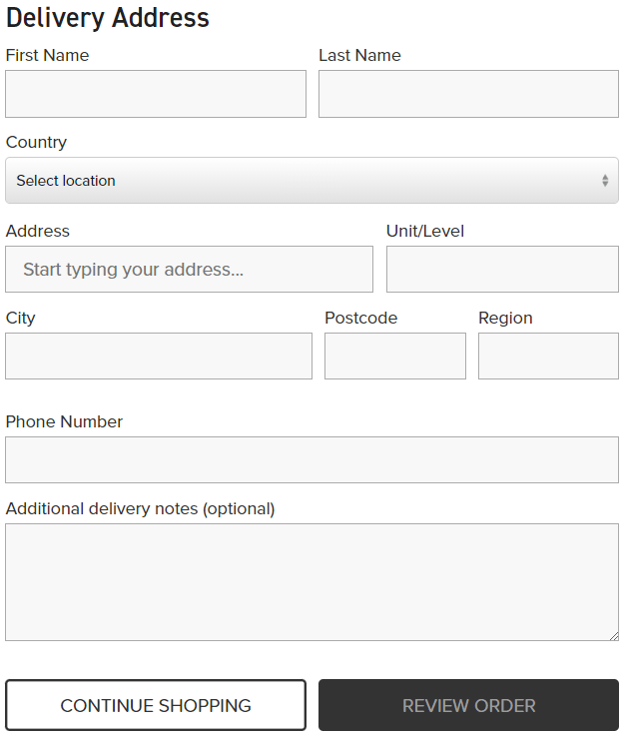The image size is (627, 740).
Task: Focus the Last Name text box
Action: (x=468, y=94)
